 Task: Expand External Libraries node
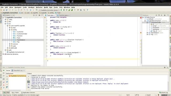point(3,54)
